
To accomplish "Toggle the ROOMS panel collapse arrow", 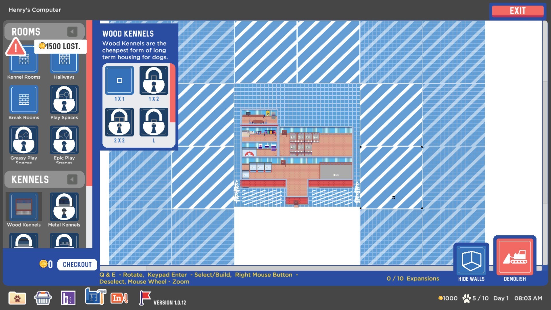I will point(72,32).
